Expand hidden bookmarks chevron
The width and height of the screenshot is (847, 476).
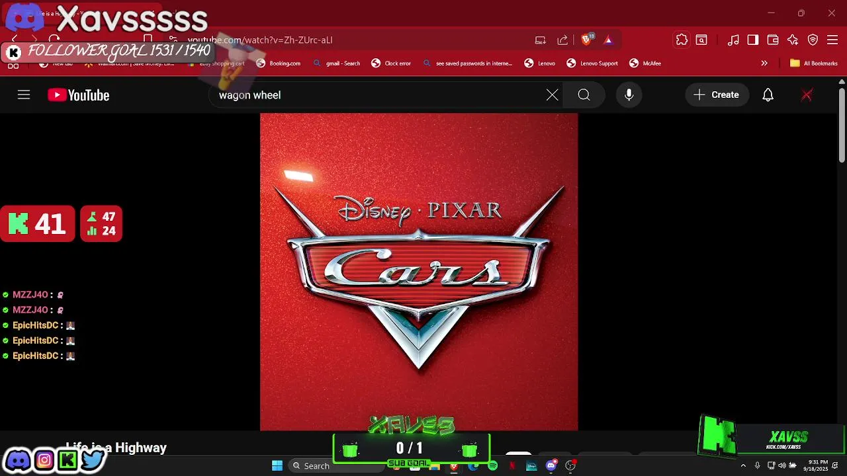click(764, 63)
